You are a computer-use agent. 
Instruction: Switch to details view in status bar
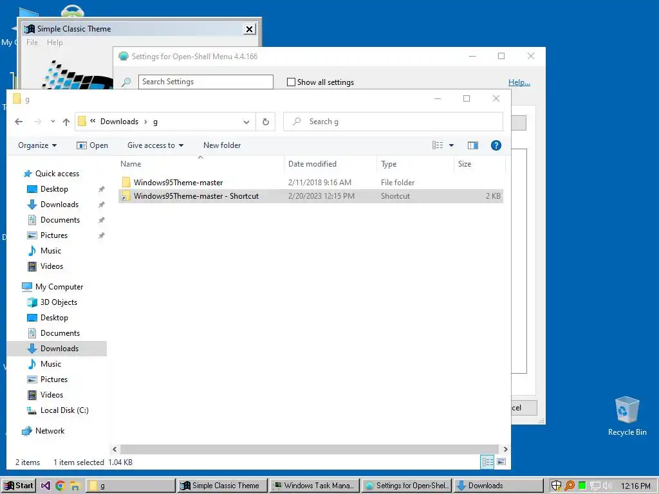[488, 462]
